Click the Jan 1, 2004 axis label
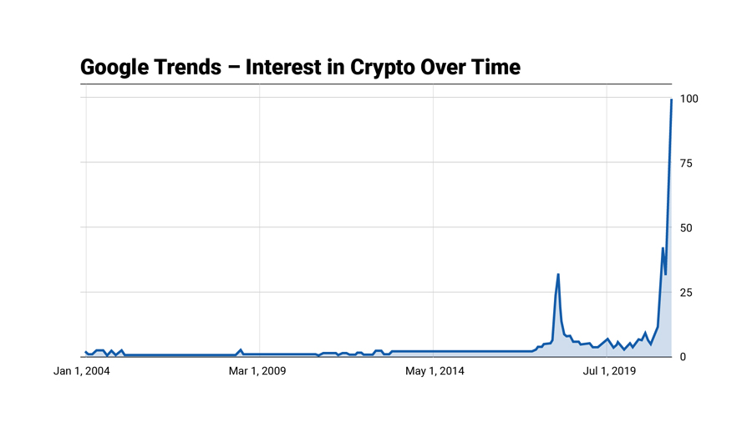 (82, 371)
